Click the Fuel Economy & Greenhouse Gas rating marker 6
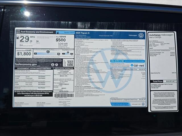 (48, 52)
